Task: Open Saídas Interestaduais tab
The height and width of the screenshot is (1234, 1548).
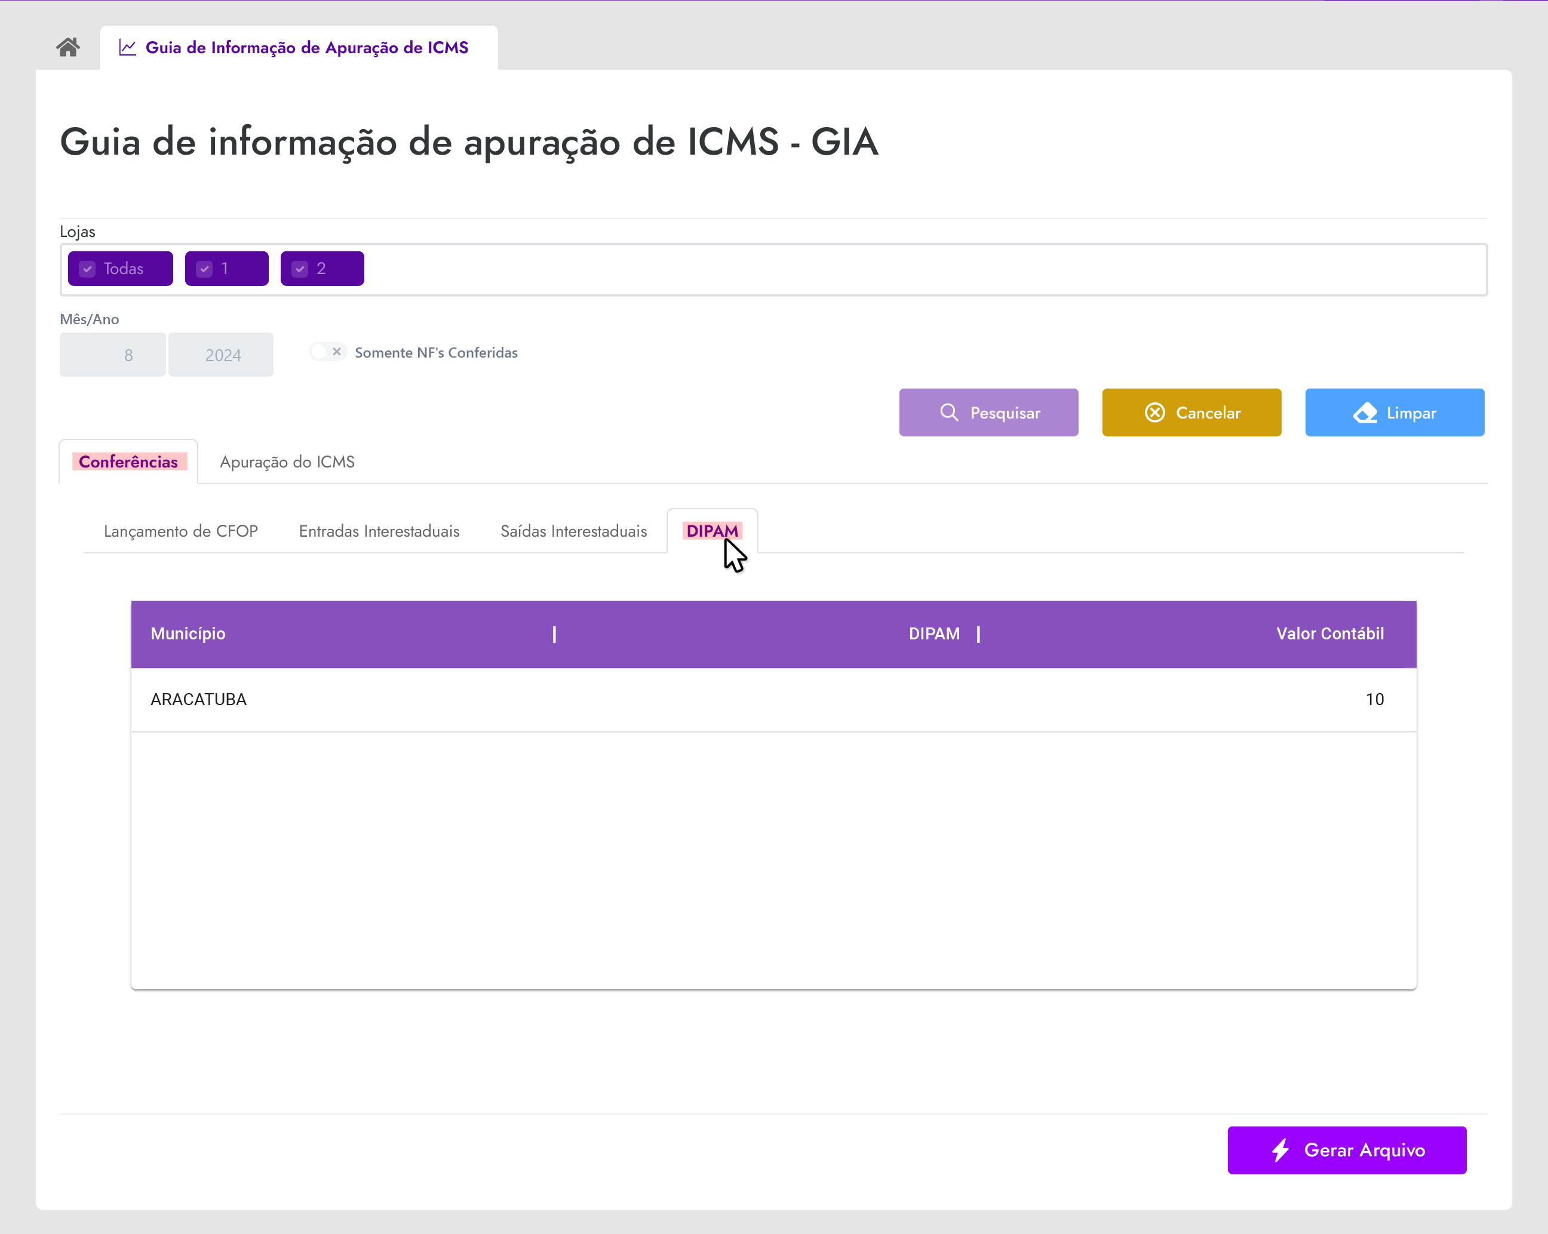Action: 574,531
